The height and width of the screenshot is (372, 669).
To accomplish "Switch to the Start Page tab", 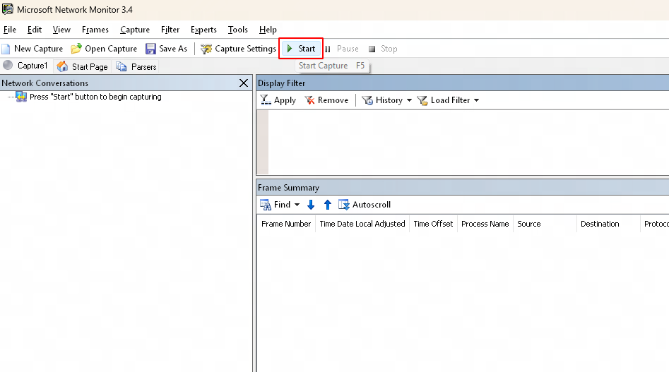I will pyautogui.click(x=83, y=66).
